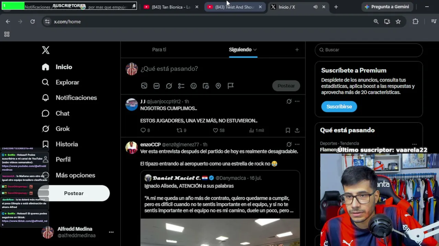Screen dimensions: 439x246
Task: Go back in the browser
Action: tap(8, 22)
